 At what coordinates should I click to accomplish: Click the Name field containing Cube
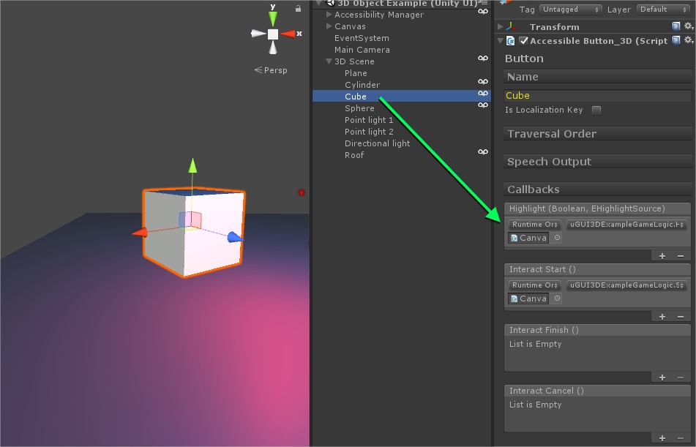(596, 96)
